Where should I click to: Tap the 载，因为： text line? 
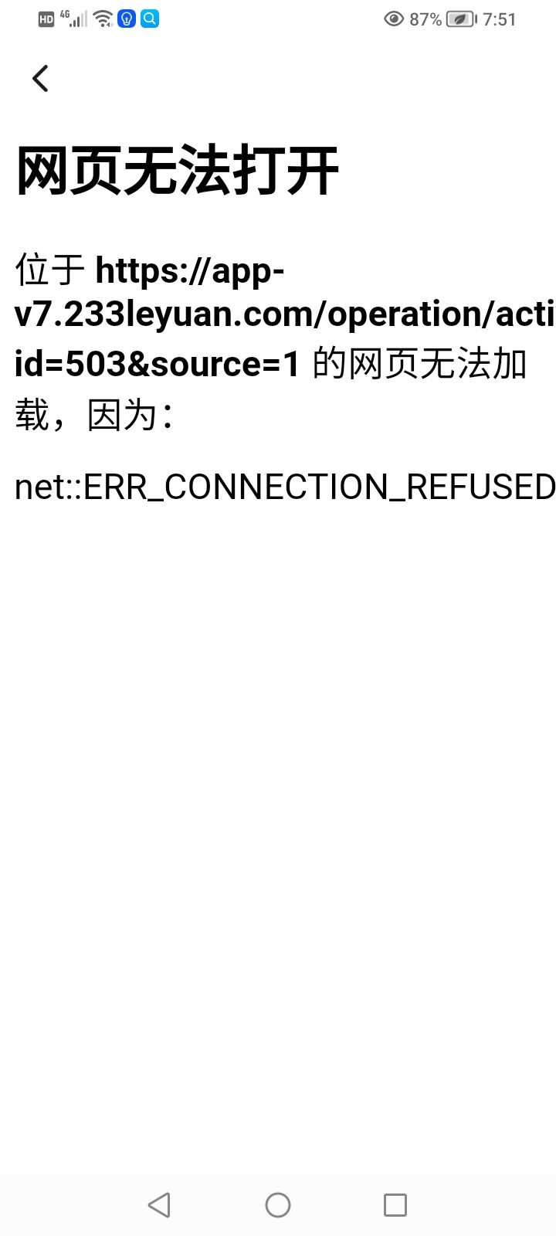[x=94, y=415]
